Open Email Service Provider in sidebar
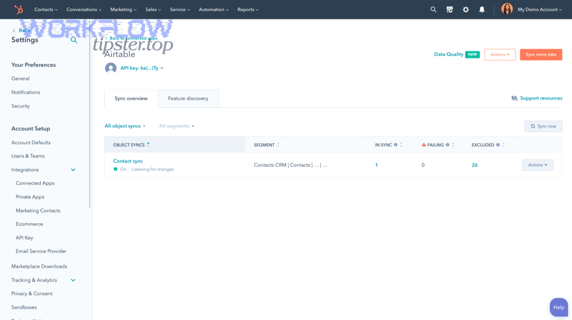The width and height of the screenshot is (572, 320). pyautogui.click(x=41, y=251)
